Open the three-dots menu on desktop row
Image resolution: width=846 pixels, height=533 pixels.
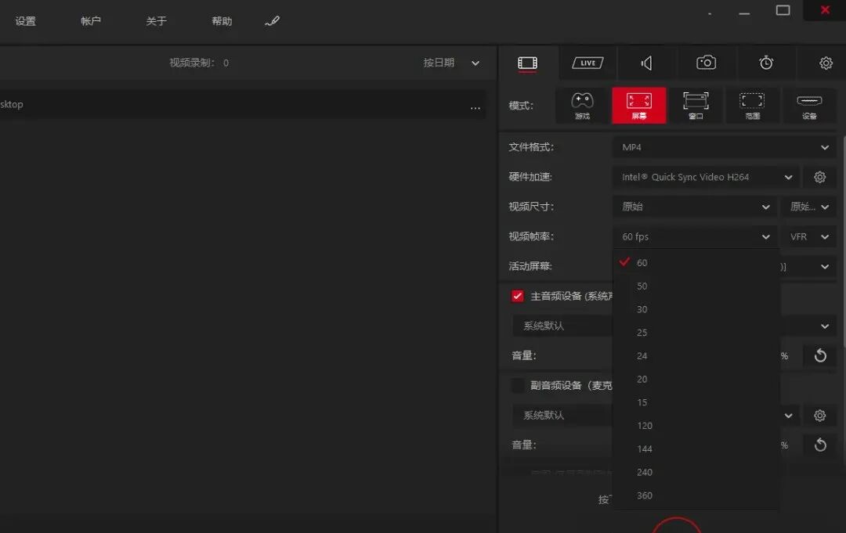click(x=475, y=108)
